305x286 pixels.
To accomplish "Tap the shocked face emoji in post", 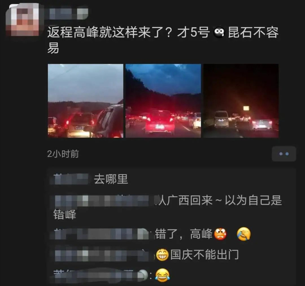I will pos(219,33).
